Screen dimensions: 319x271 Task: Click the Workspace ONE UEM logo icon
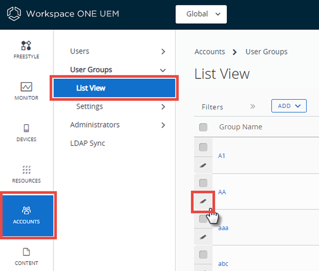coord(14,14)
